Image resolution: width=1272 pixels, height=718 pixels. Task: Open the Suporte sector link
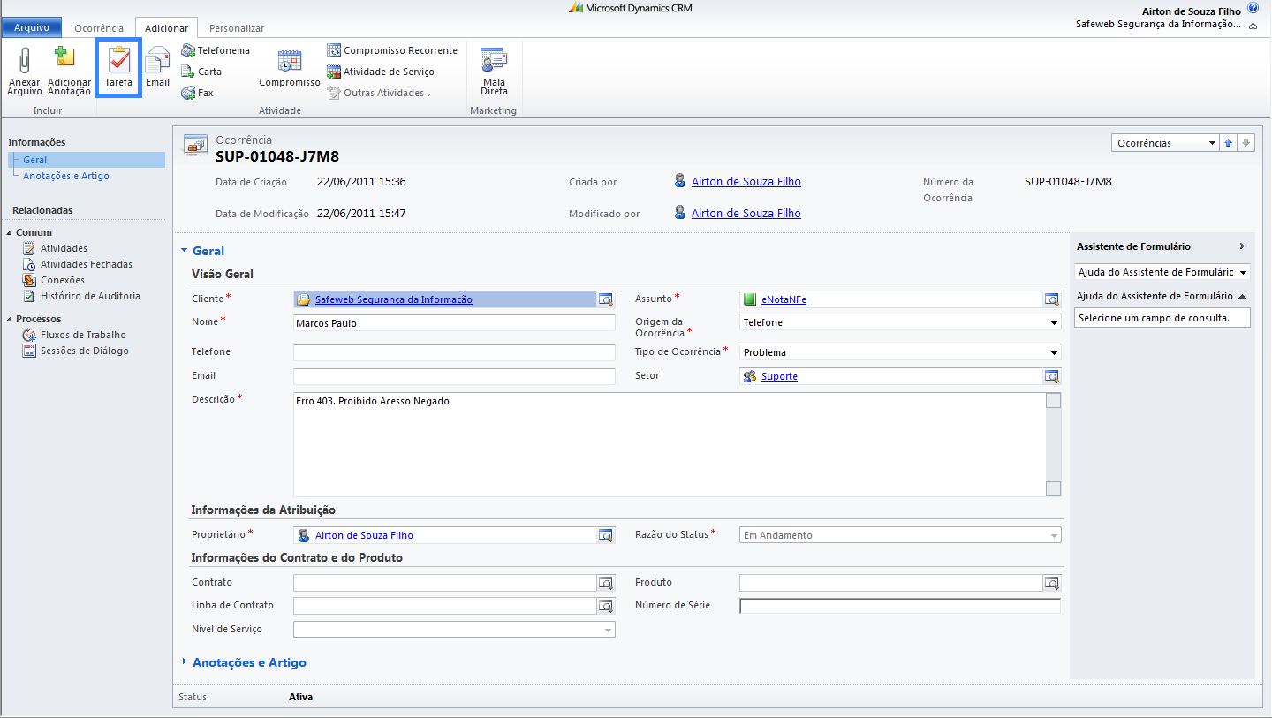(x=779, y=376)
